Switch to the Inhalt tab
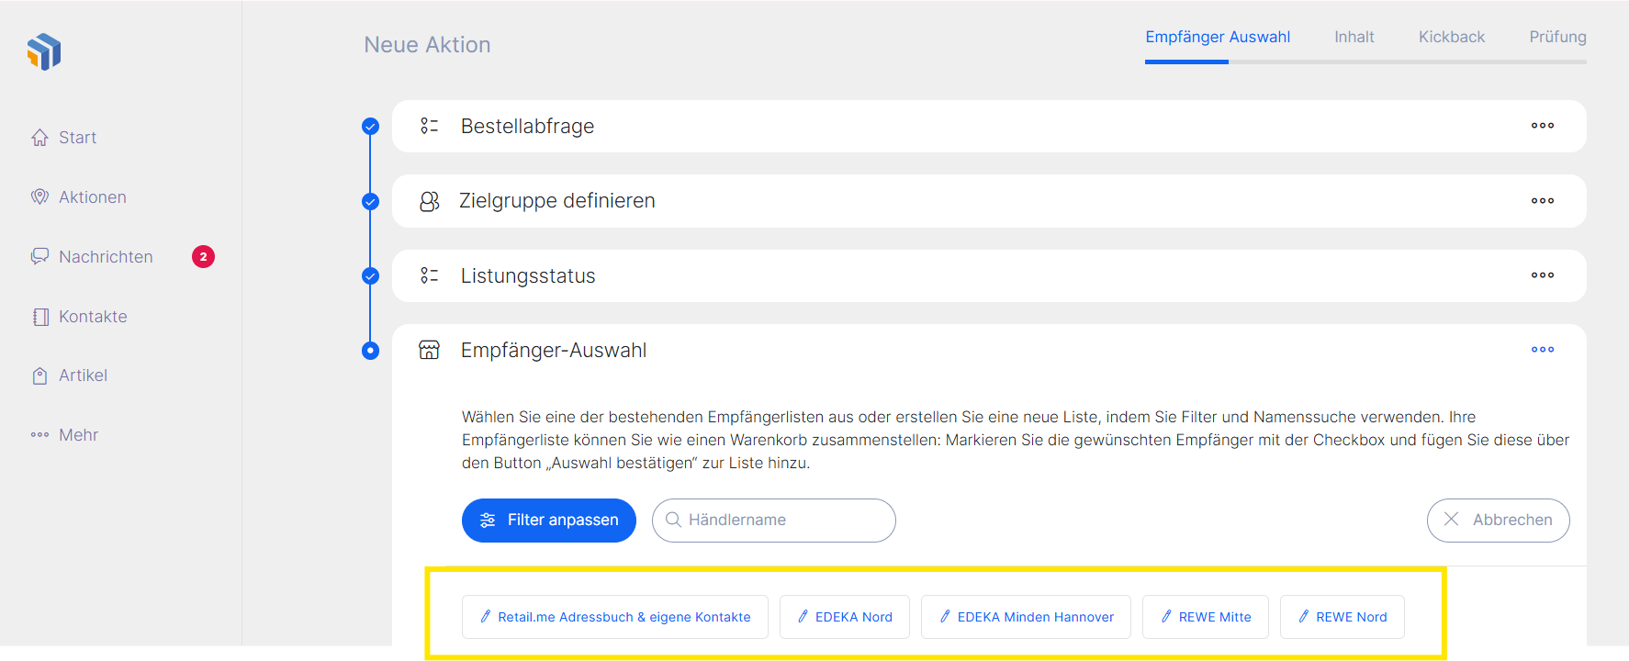The image size is (1629, 661). [x=1354, y=37]
